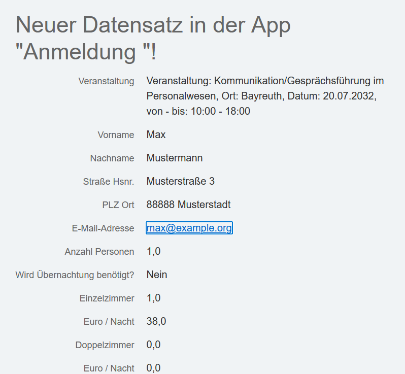This screenshot has width=405, height=374.
Task: Click the 'Einzelzimmer' label
Action: [107, 298]
